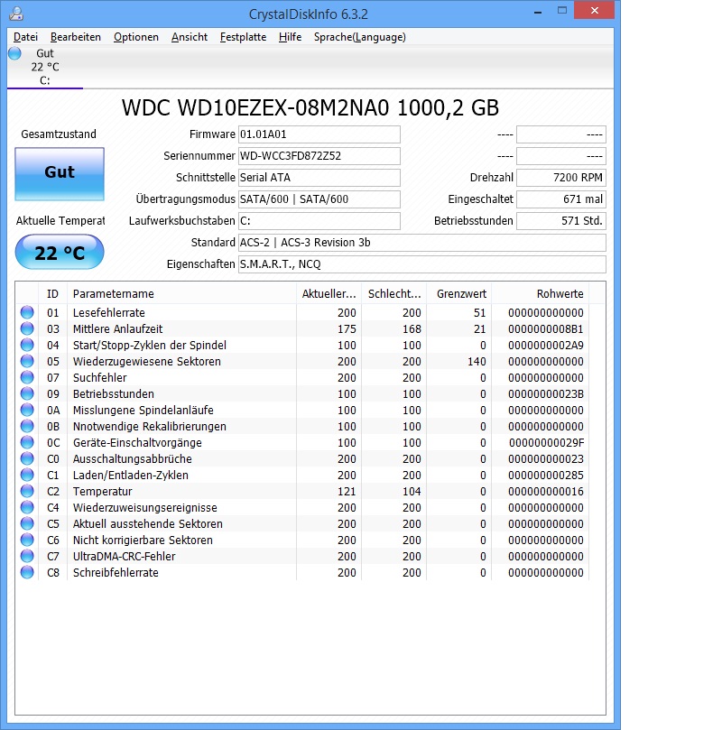The width and height of the screenshot is (722, 730).
Task: Click the CrystalDiskInfo title bar app icon
Action: 16,14
